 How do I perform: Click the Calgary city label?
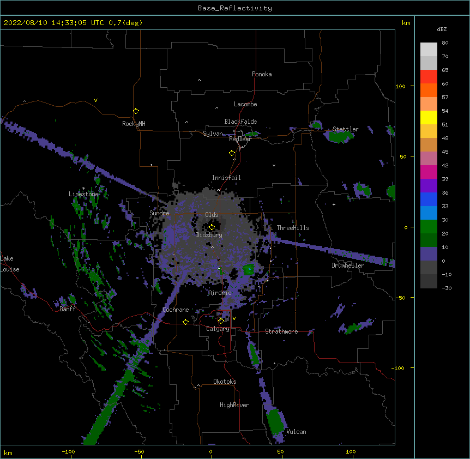pyautogui.click(x=218, y=329)
